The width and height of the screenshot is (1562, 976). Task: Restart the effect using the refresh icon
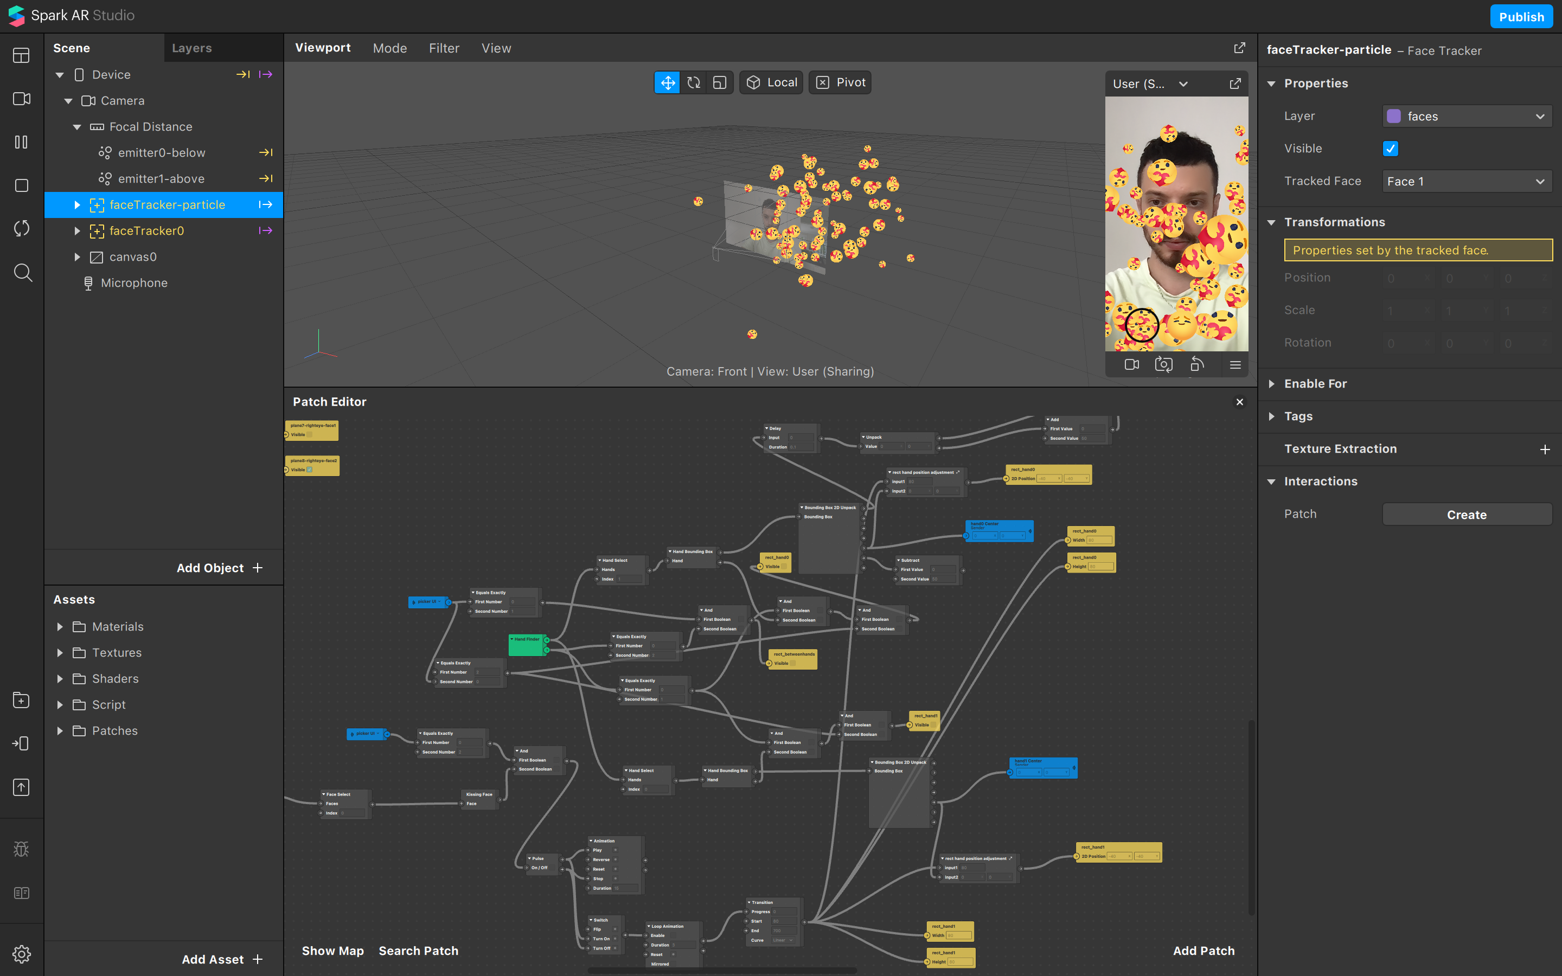click(x=21, y=228)
